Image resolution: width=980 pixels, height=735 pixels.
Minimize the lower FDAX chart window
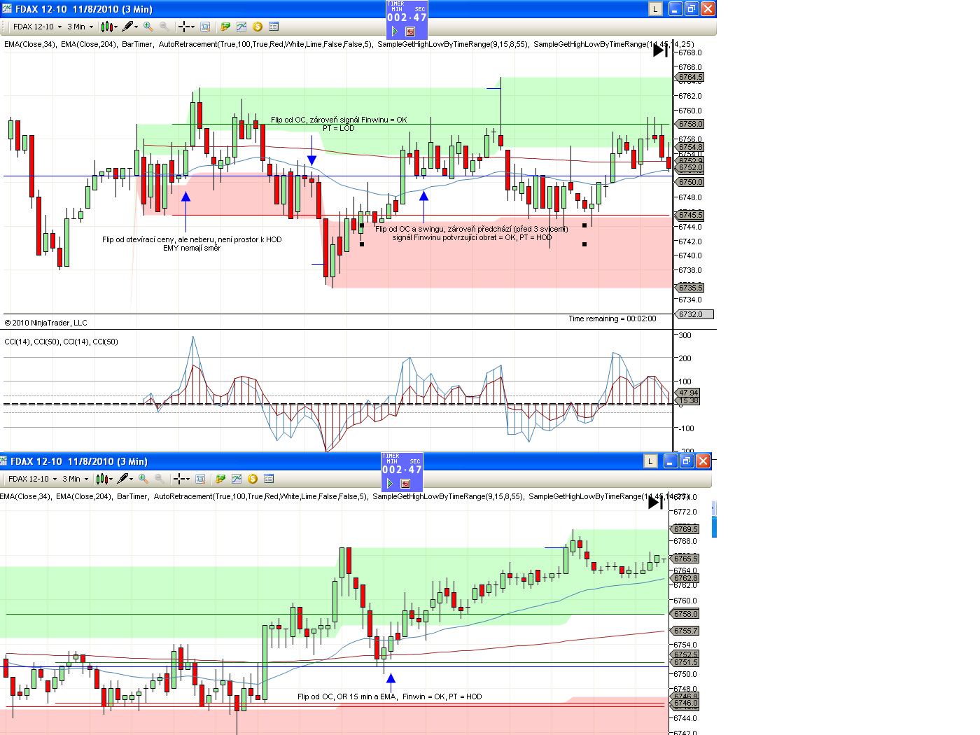671,461
